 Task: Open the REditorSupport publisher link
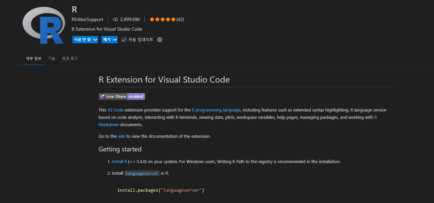click(87, 19)
